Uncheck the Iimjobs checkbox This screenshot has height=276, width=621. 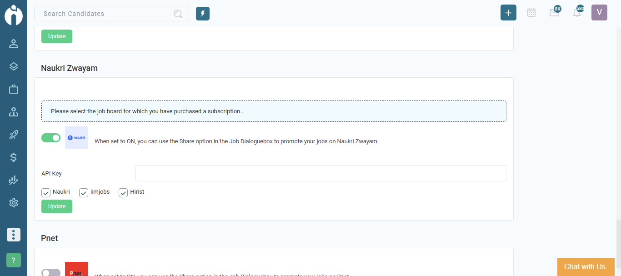84,193
